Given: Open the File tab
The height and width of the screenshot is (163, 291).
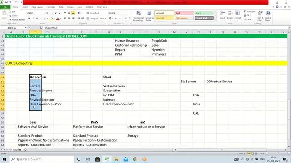Looking at the screenshot, I should (x=5, y=7).
